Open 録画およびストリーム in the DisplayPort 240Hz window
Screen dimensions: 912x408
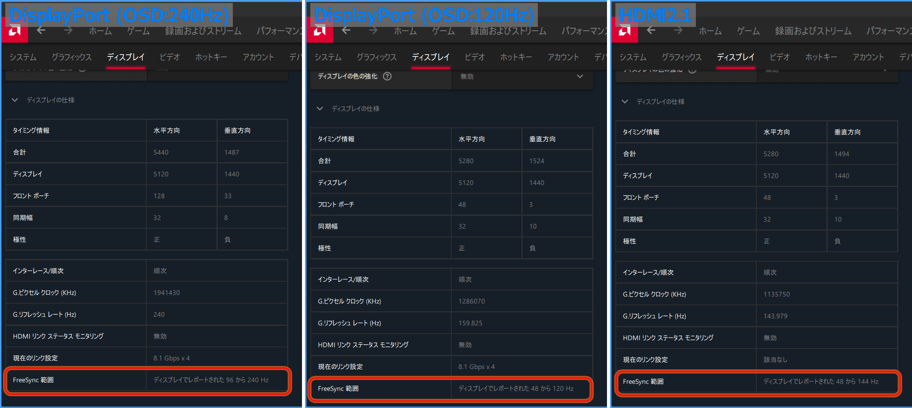203,31
